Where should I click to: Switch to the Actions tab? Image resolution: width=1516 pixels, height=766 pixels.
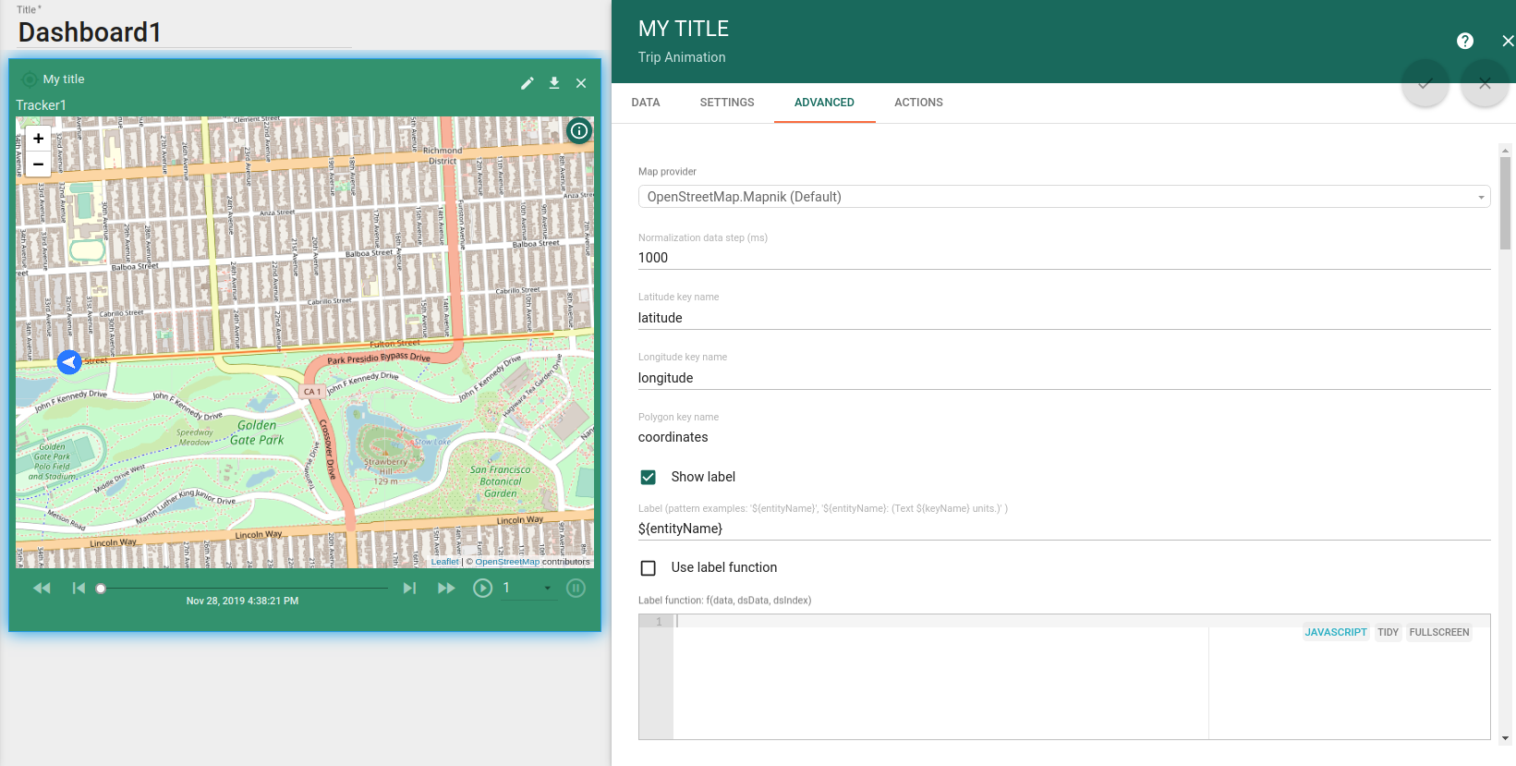pos(918,103)
